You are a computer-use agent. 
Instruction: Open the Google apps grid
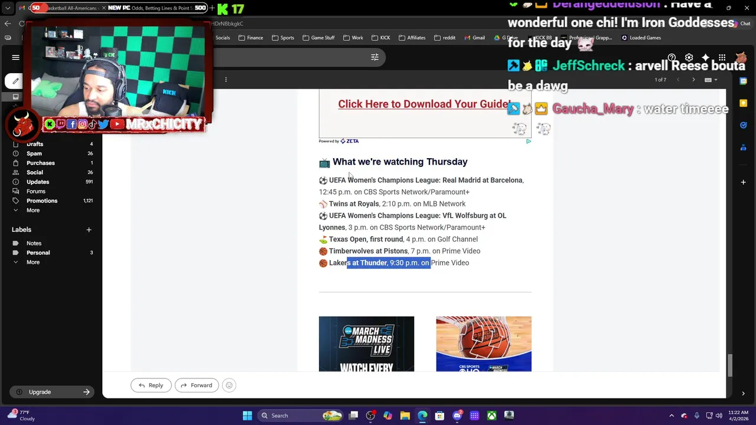pyautogui.click(x=722, y=58)
